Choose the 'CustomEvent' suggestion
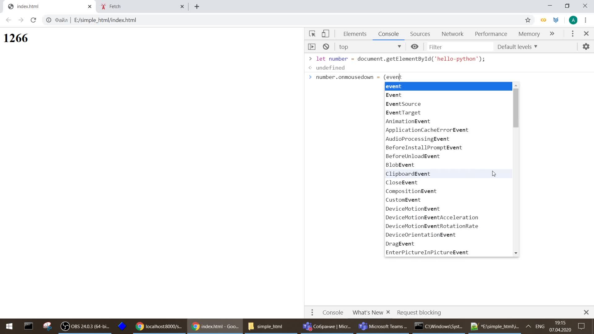 448,200
